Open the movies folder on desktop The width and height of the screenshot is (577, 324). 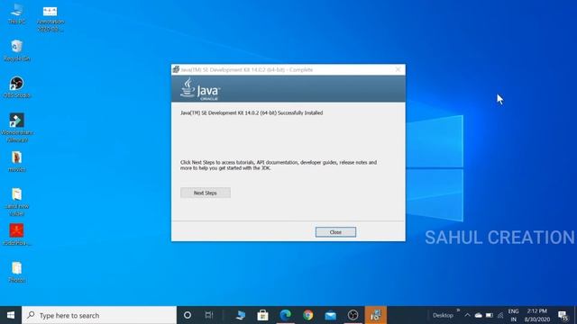16,162
